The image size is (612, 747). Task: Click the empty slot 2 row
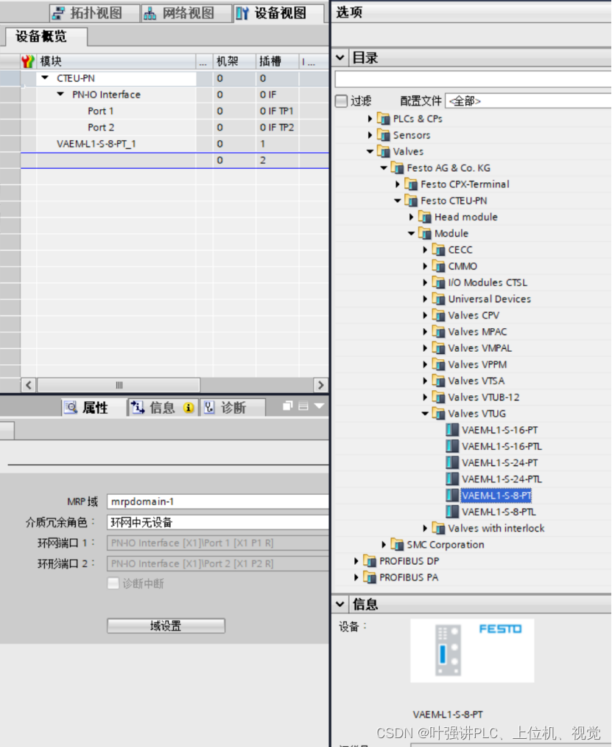pyautogui.click(x=175, y=160)
